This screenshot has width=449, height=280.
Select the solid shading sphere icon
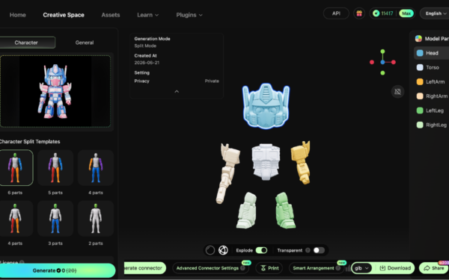click(x=210, y=250)
